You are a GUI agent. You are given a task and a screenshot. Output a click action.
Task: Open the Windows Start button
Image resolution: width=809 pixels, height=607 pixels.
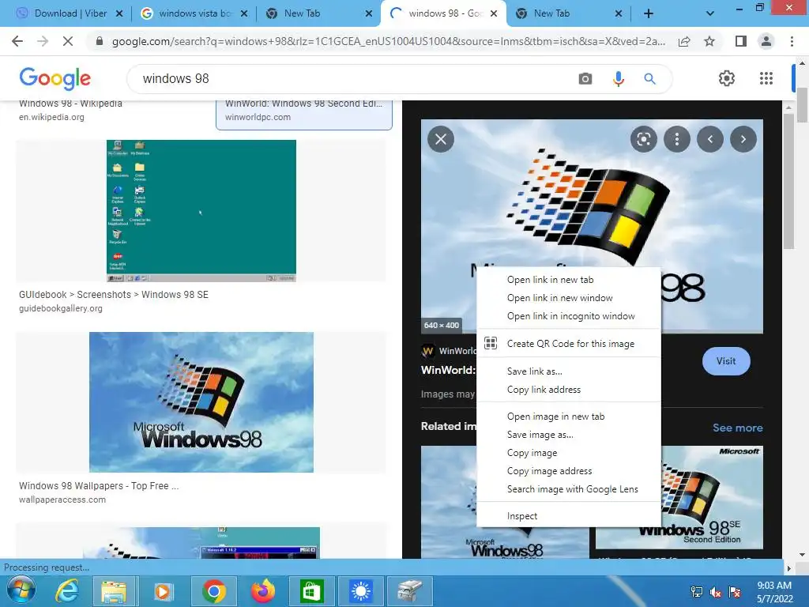[21, 590]
